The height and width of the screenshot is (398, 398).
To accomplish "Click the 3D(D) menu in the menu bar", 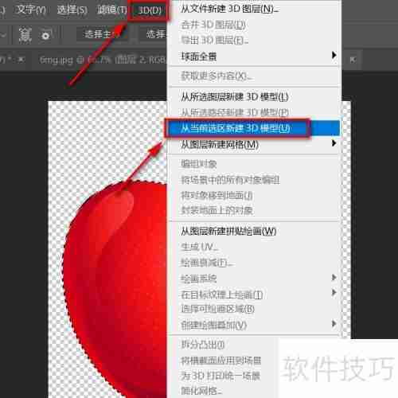I will (x=150, y=10).
